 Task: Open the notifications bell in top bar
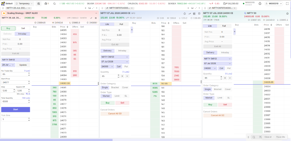tap(260, 3)
